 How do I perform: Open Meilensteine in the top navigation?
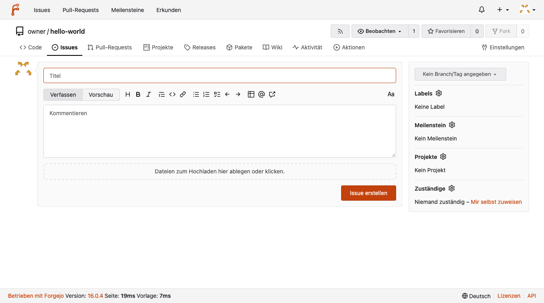128,10
